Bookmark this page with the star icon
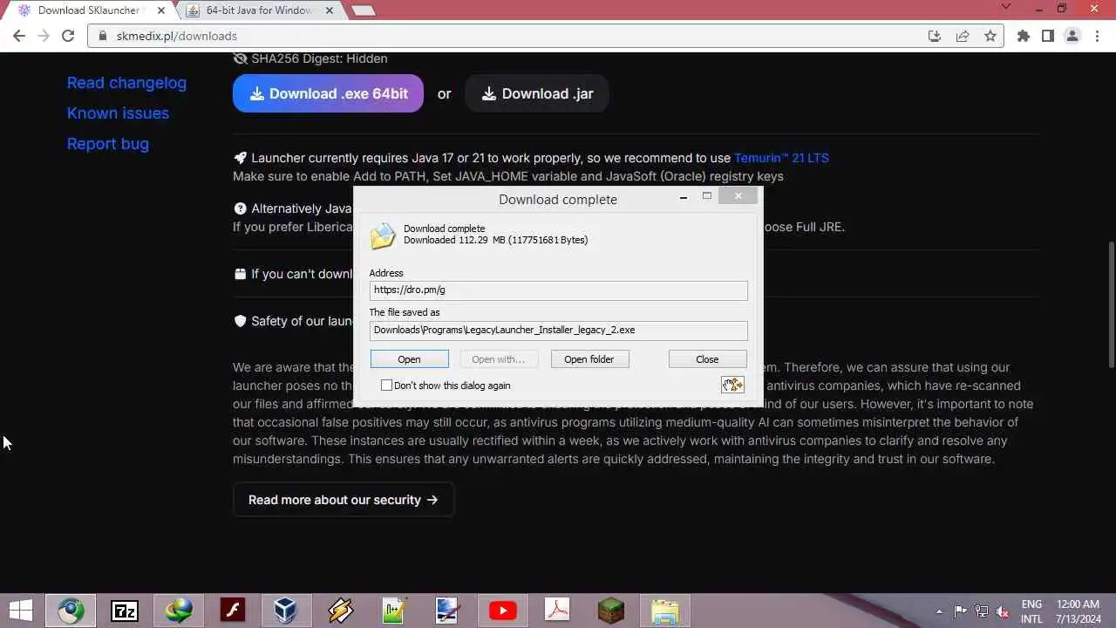 (990, 36)
